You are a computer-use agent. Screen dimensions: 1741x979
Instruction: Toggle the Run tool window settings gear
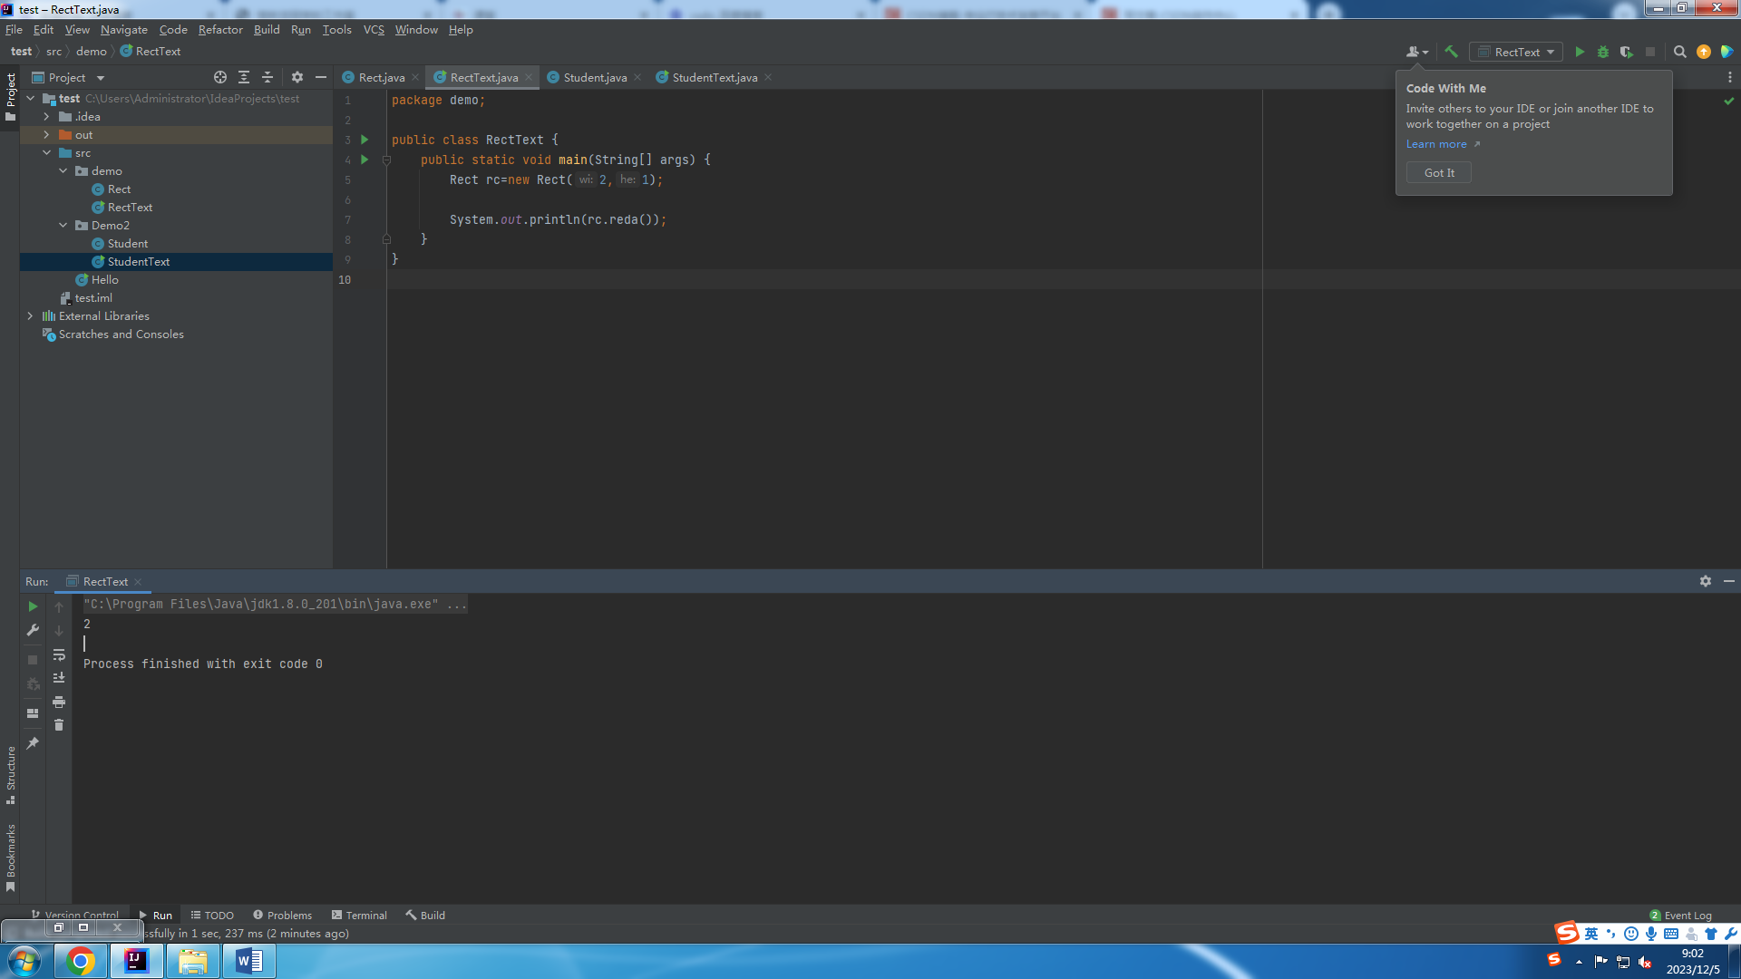1706,581
